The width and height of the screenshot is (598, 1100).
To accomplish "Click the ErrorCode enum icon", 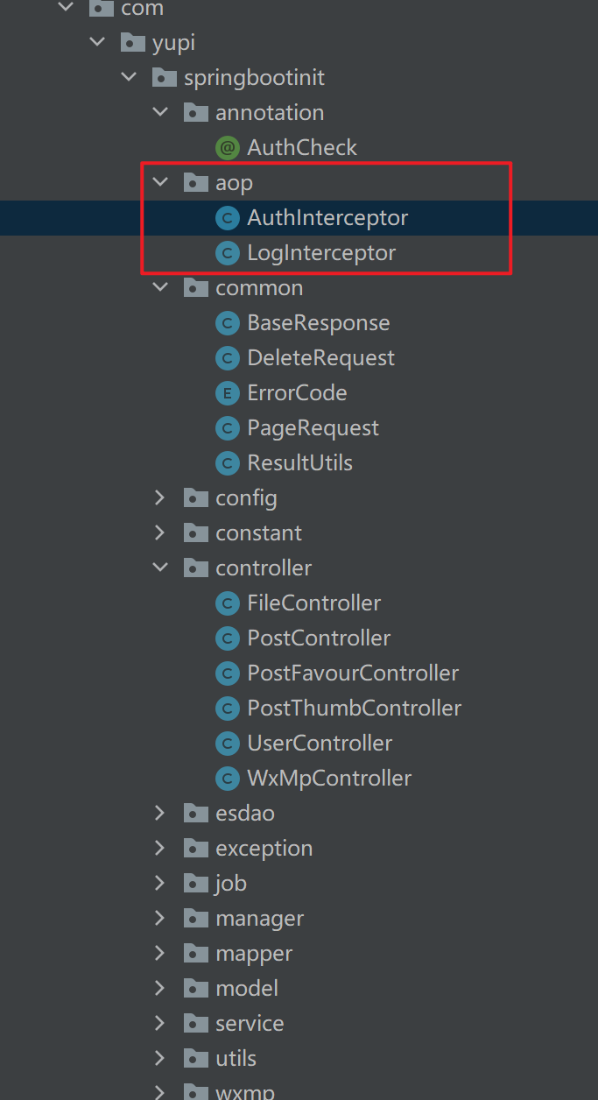I will pyautogui.click(x=227, y=393).
